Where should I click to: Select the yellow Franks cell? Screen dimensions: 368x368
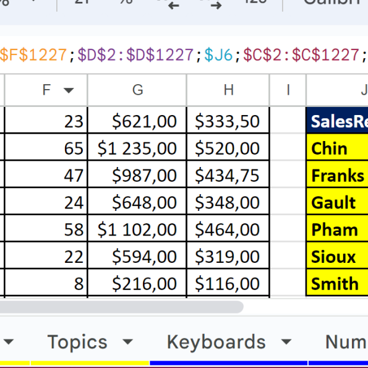point(337,174)
